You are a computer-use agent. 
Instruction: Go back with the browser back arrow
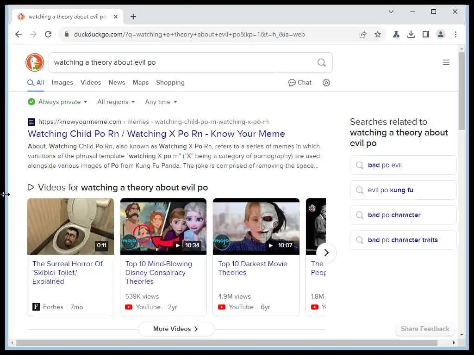click(19, 34)
